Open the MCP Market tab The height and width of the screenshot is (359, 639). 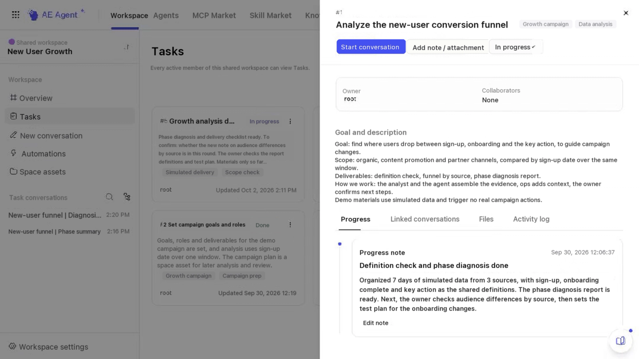pyautogui.click(x=214, y=16)
